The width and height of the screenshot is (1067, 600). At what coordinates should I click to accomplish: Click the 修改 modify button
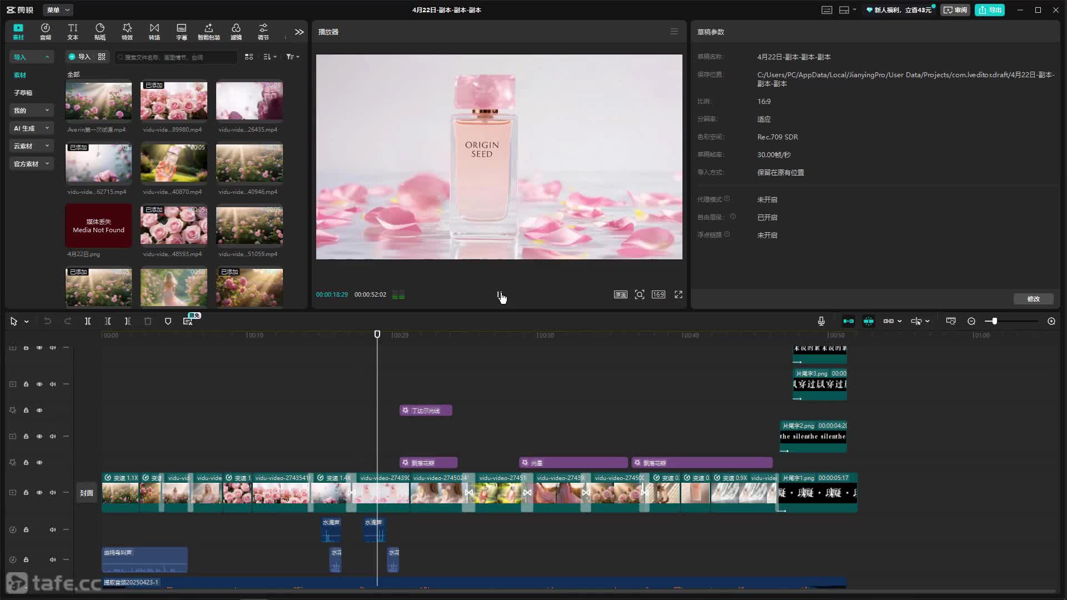coord(1034,299)
